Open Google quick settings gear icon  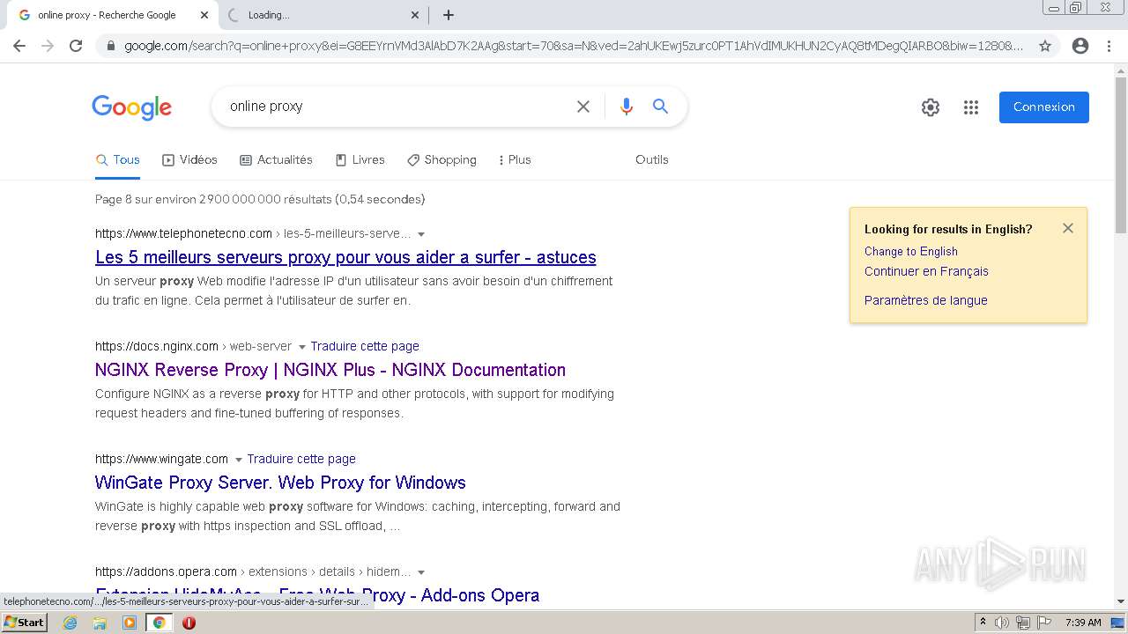click(931, 107)
